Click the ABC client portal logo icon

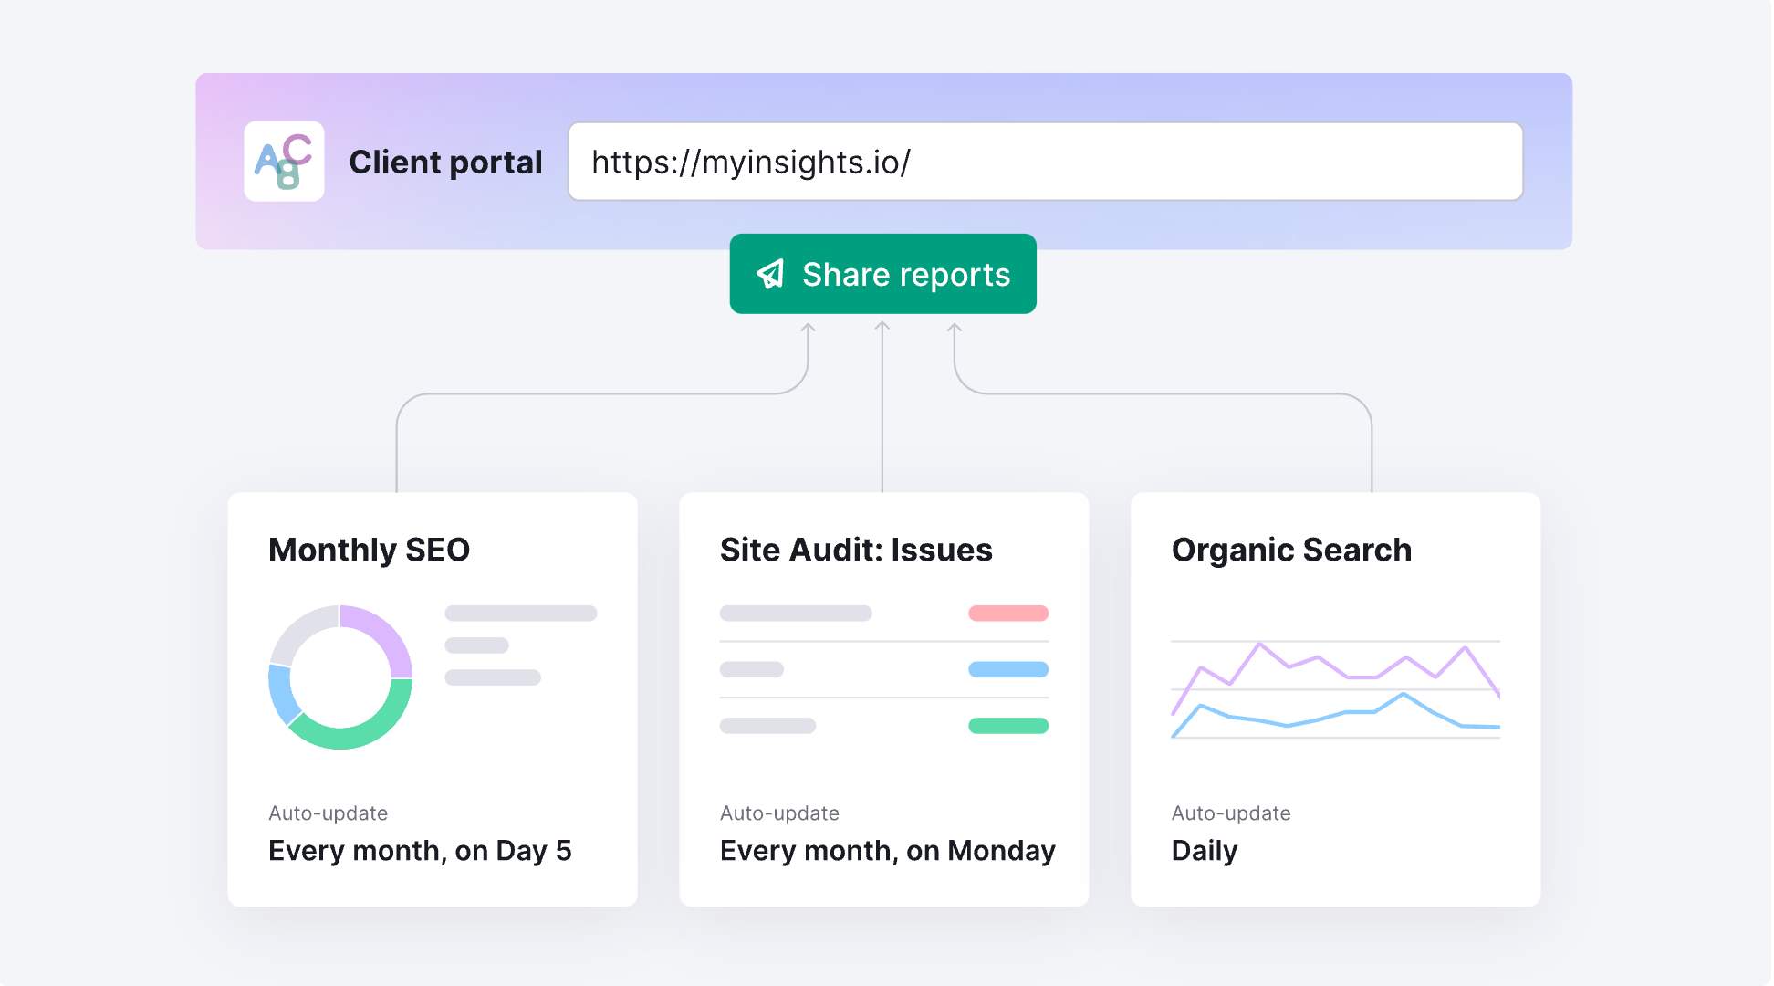point(284,162)
